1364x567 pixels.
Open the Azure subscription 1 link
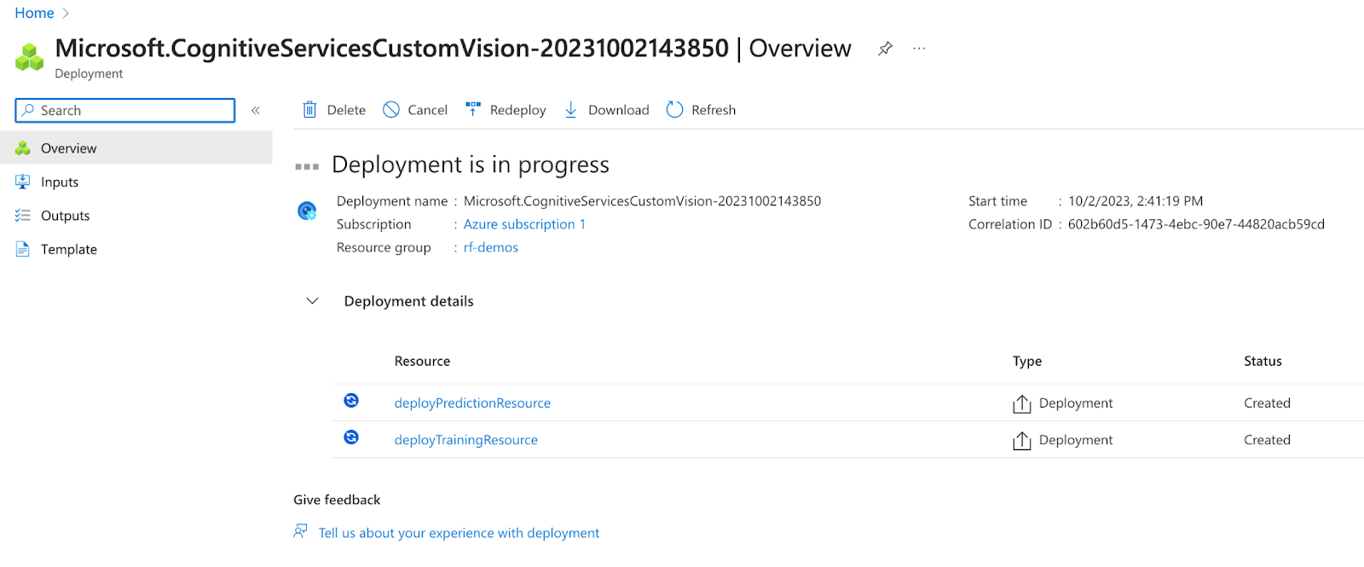[x=524, y=224]
